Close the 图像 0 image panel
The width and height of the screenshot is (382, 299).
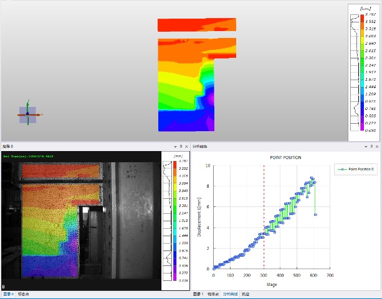[186, 146]
